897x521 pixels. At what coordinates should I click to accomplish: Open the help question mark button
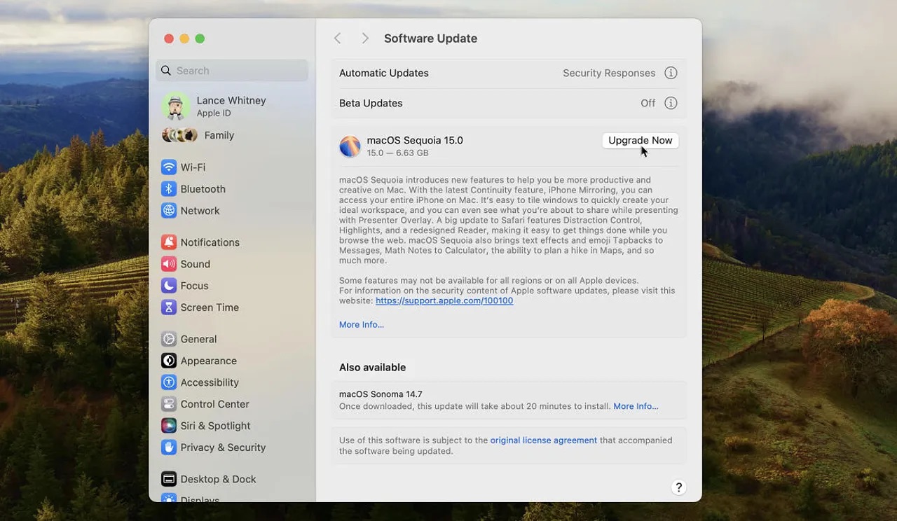click(678, 487)
